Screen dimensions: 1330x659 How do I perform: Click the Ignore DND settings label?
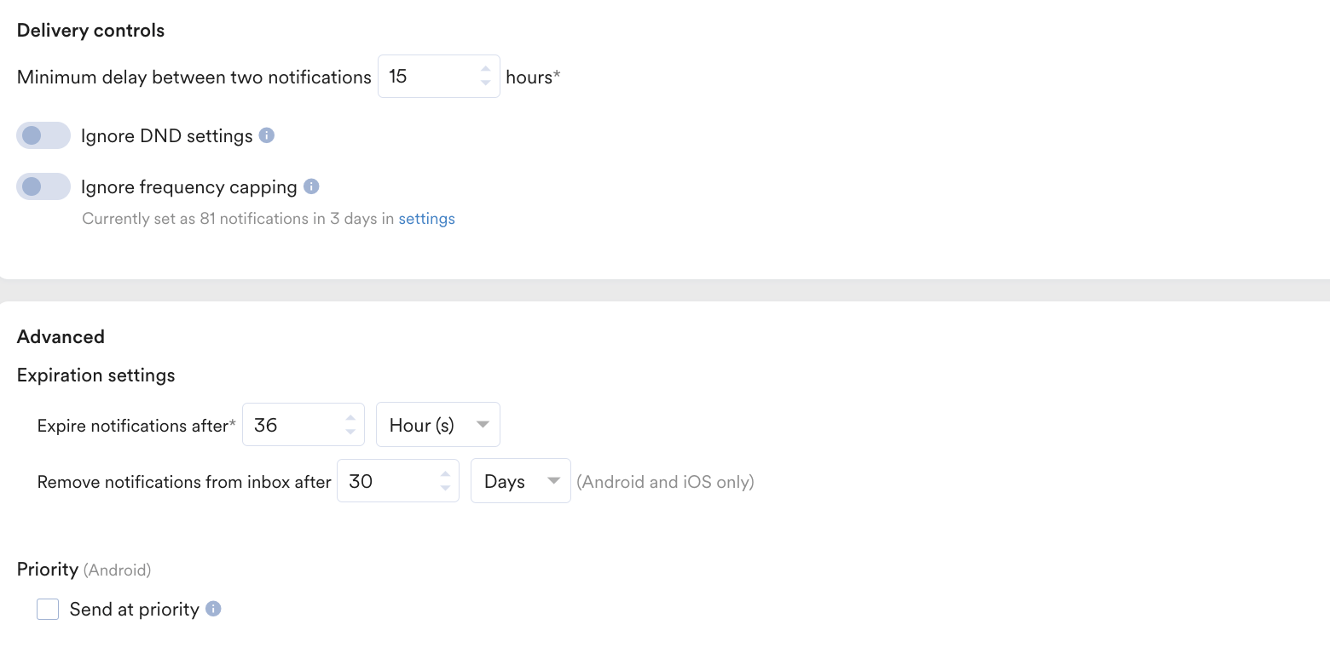pos(167,136)
